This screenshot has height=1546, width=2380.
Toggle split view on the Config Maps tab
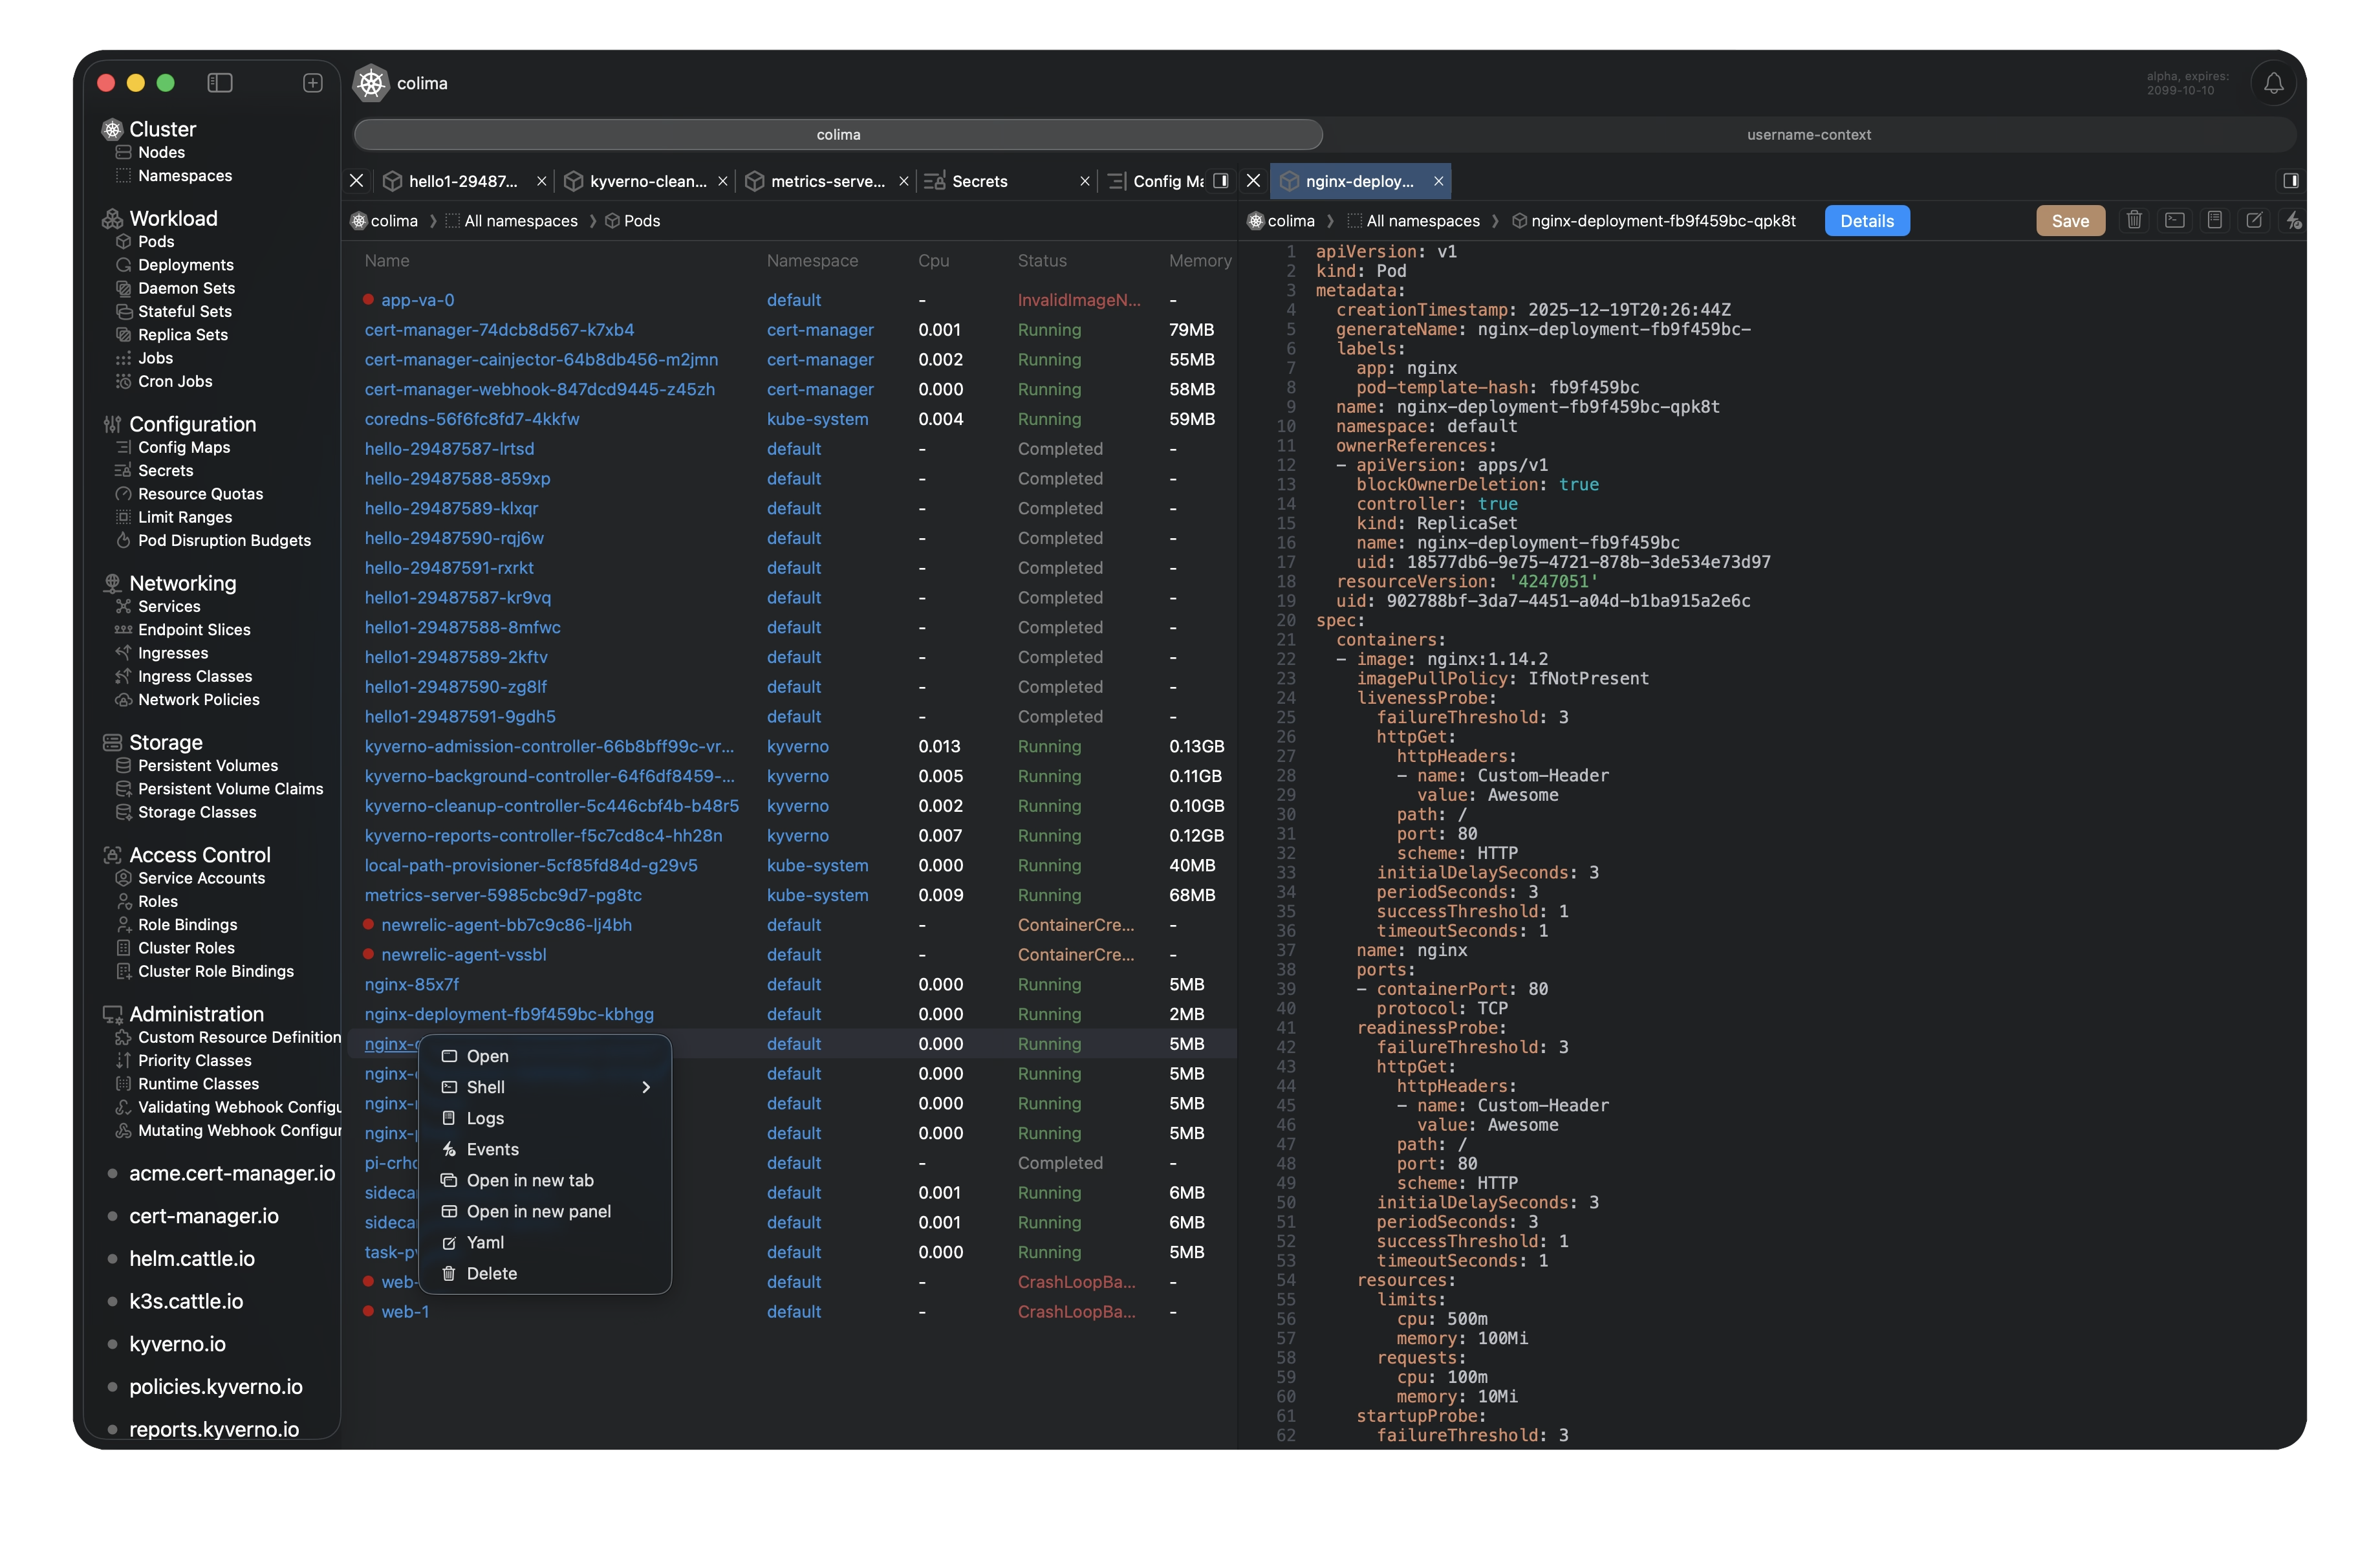1221,181
